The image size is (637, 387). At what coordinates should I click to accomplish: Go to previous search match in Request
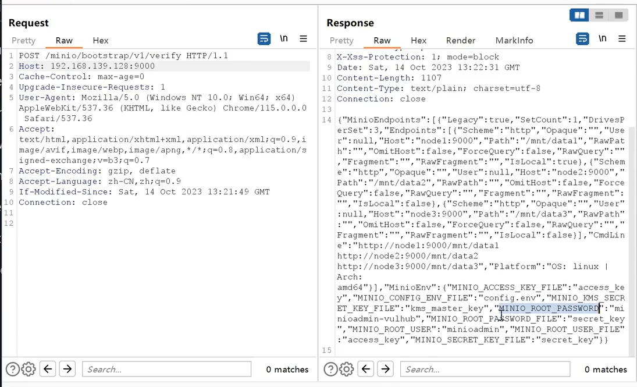pyautogui.click(x=47, y=369)
